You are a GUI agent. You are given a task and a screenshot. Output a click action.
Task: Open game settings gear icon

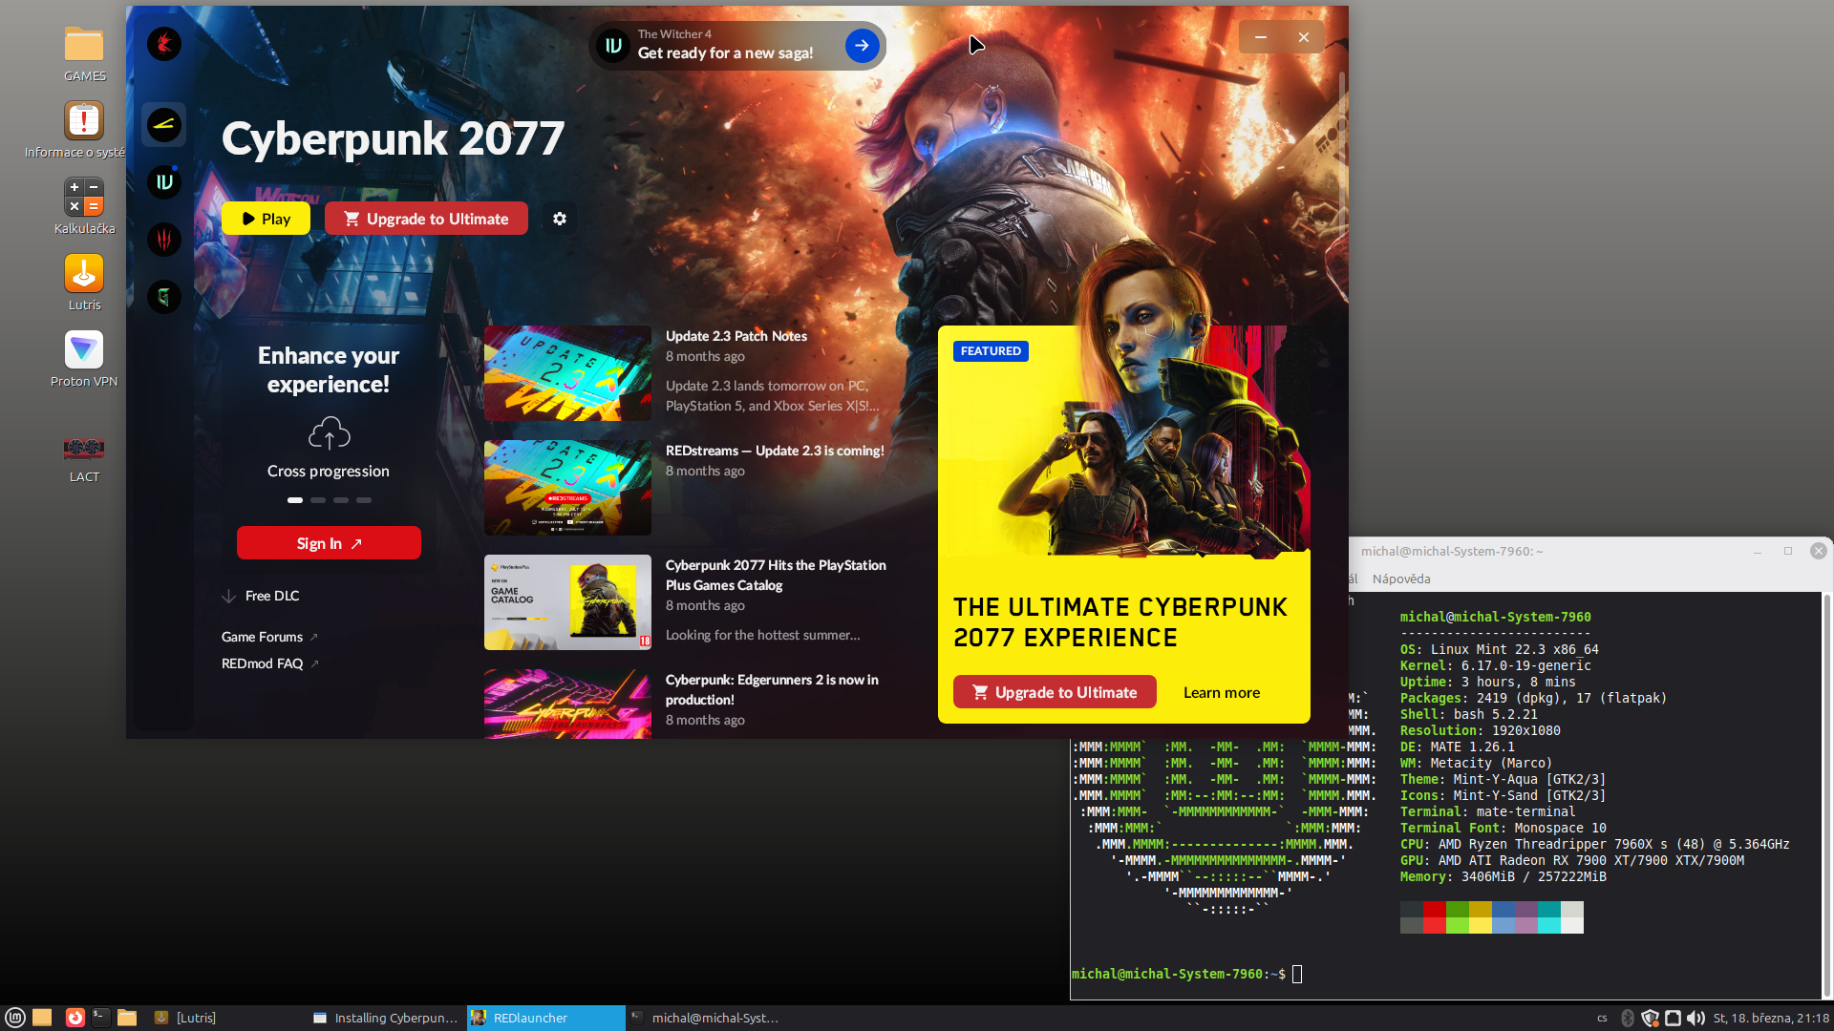[x=560, y=219]
